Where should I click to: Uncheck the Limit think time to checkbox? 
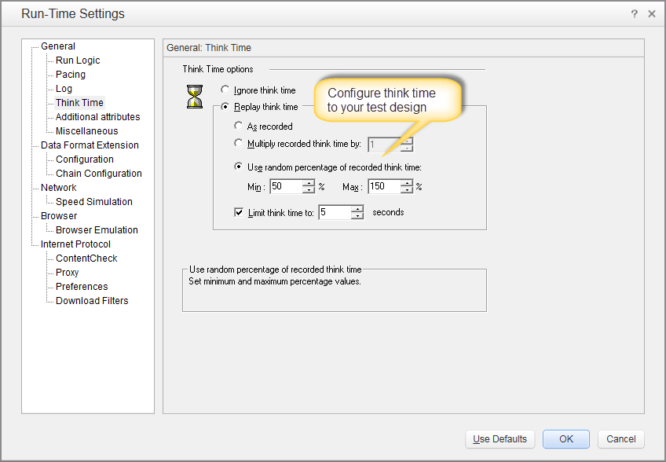pyautogui.click(x=240, y=212)
